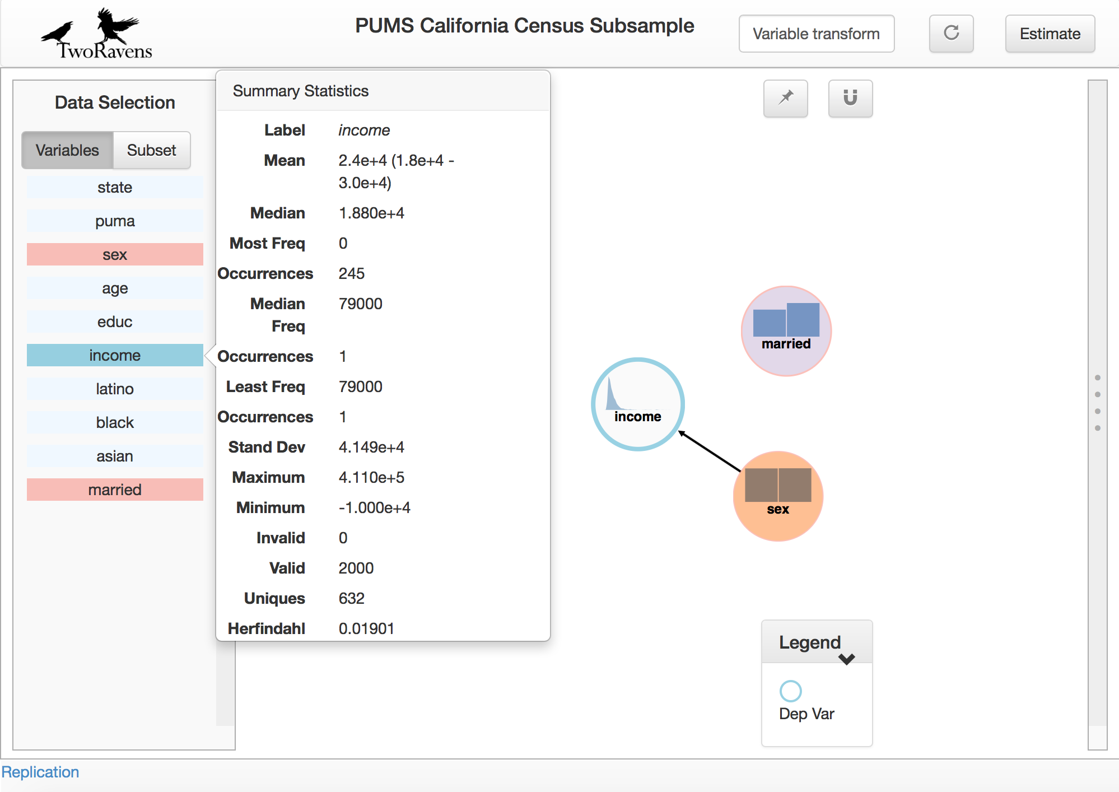Click the reset refresh icon button
This screenshot has width=1119, height=792.
951,34
